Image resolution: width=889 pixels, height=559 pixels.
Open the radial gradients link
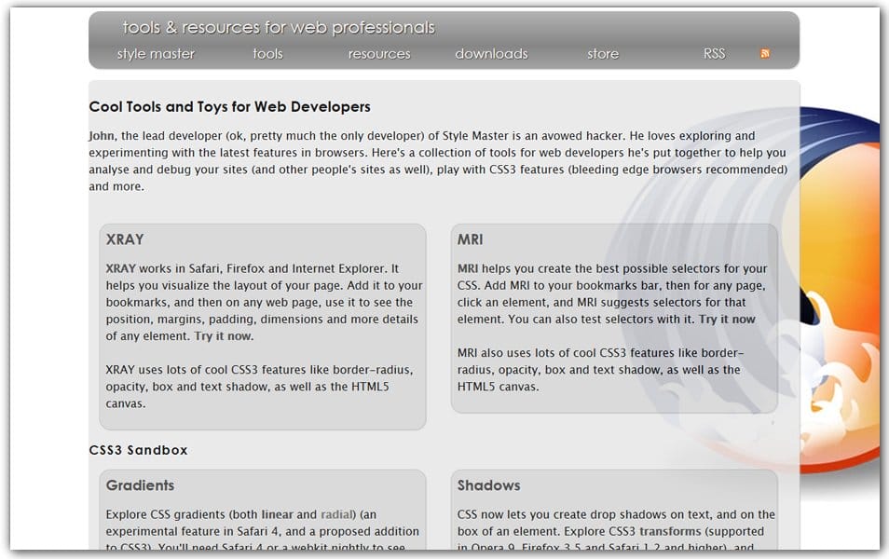(337, 515)
